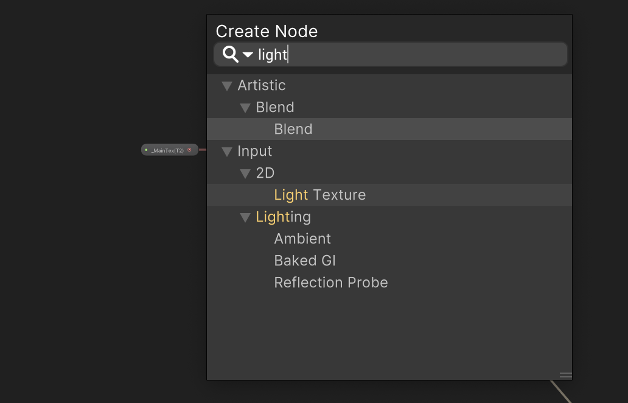The width and height of the screenshot is (628, 403).
Task: Click the red output port of _MainTex
Action: [189, 149]
